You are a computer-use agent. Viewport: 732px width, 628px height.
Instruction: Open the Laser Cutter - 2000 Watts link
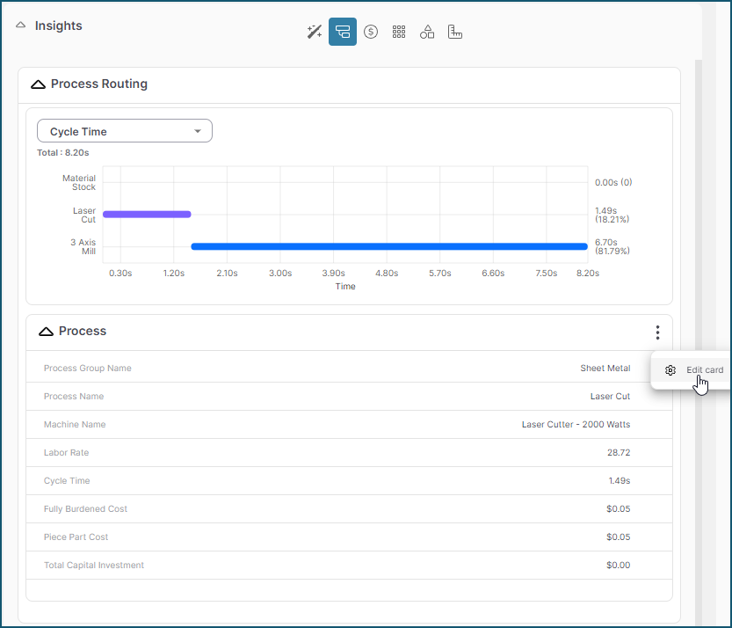tap(576, 425)
